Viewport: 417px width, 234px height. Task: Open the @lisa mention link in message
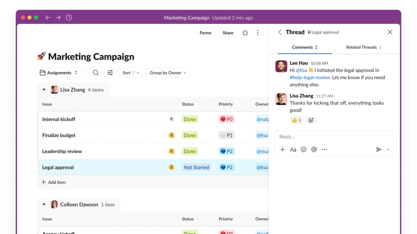[302, 70]
